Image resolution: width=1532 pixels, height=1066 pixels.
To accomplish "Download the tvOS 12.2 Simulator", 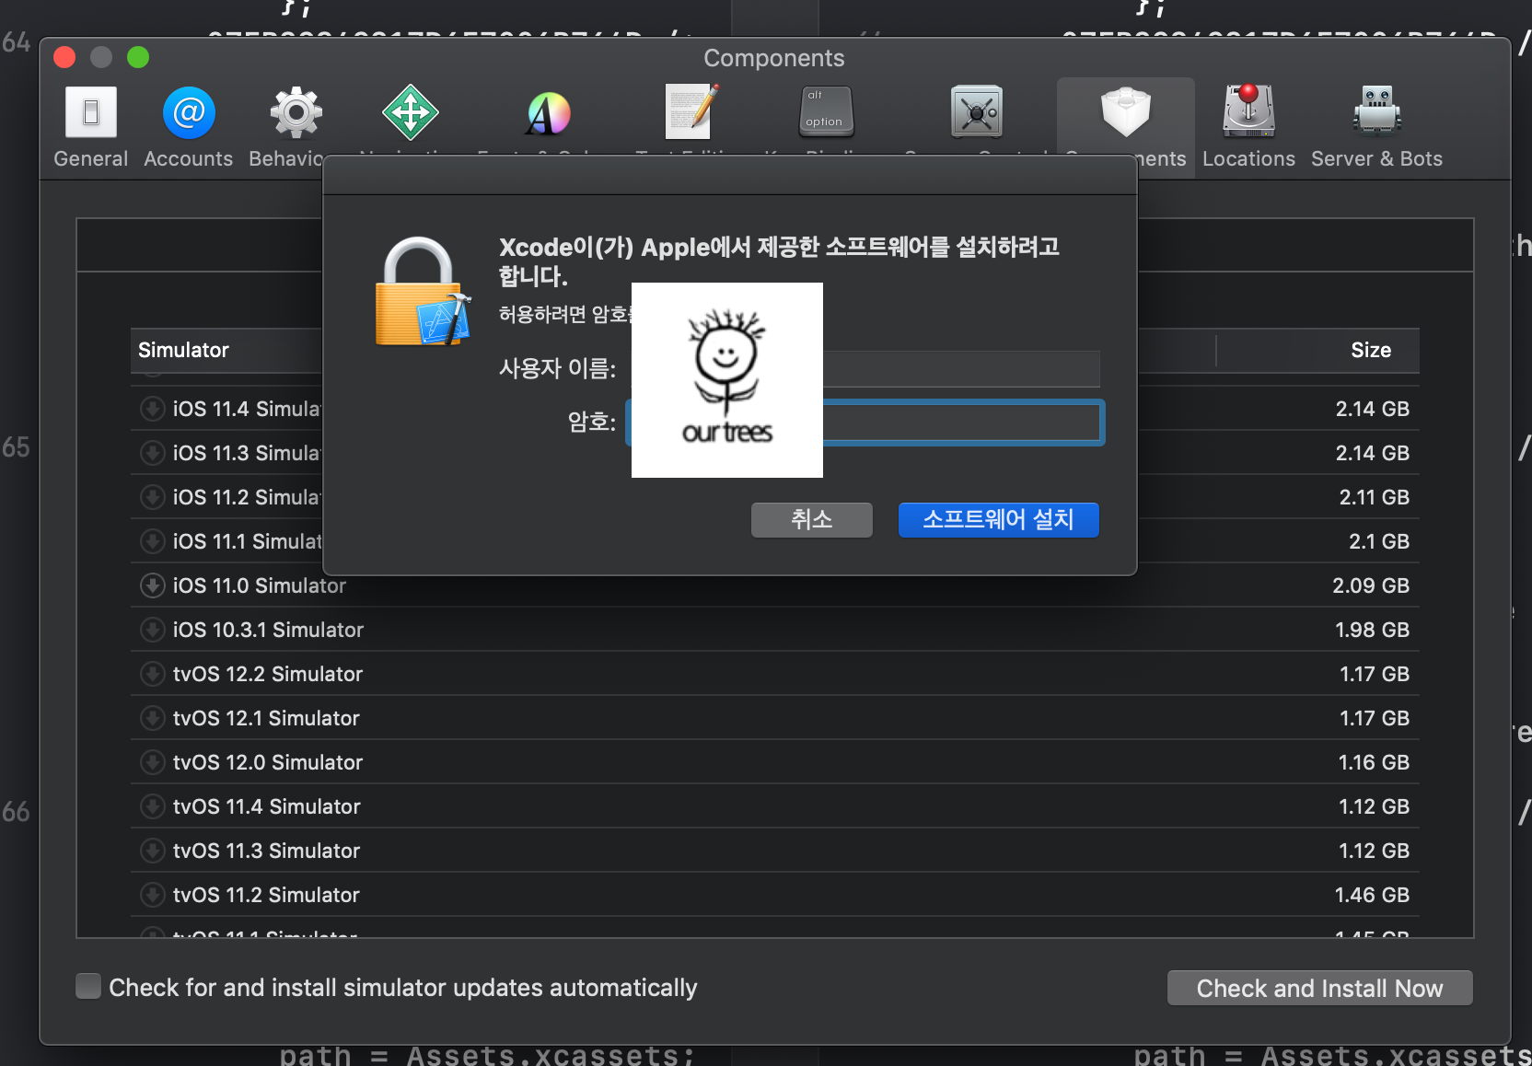I will (x=152, y=673).
